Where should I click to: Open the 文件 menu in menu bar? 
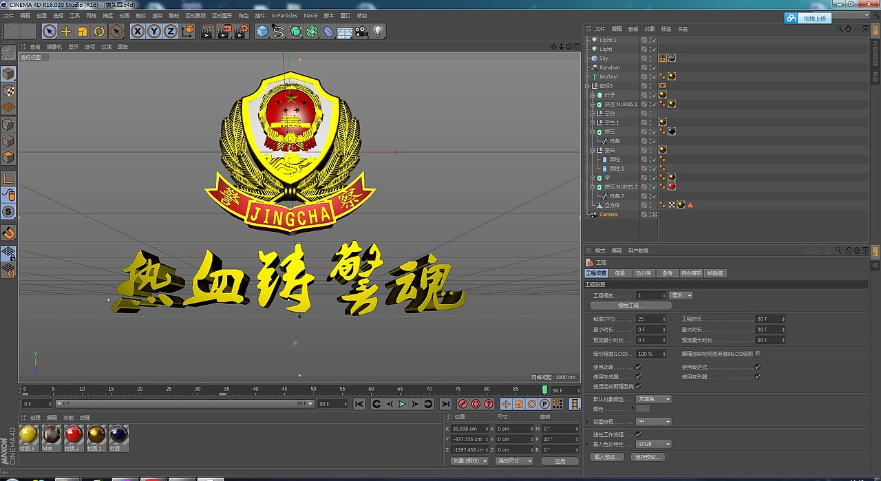(x=9, y=15)
